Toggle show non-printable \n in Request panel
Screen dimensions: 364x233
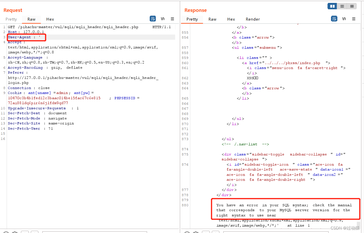point(163,19)
